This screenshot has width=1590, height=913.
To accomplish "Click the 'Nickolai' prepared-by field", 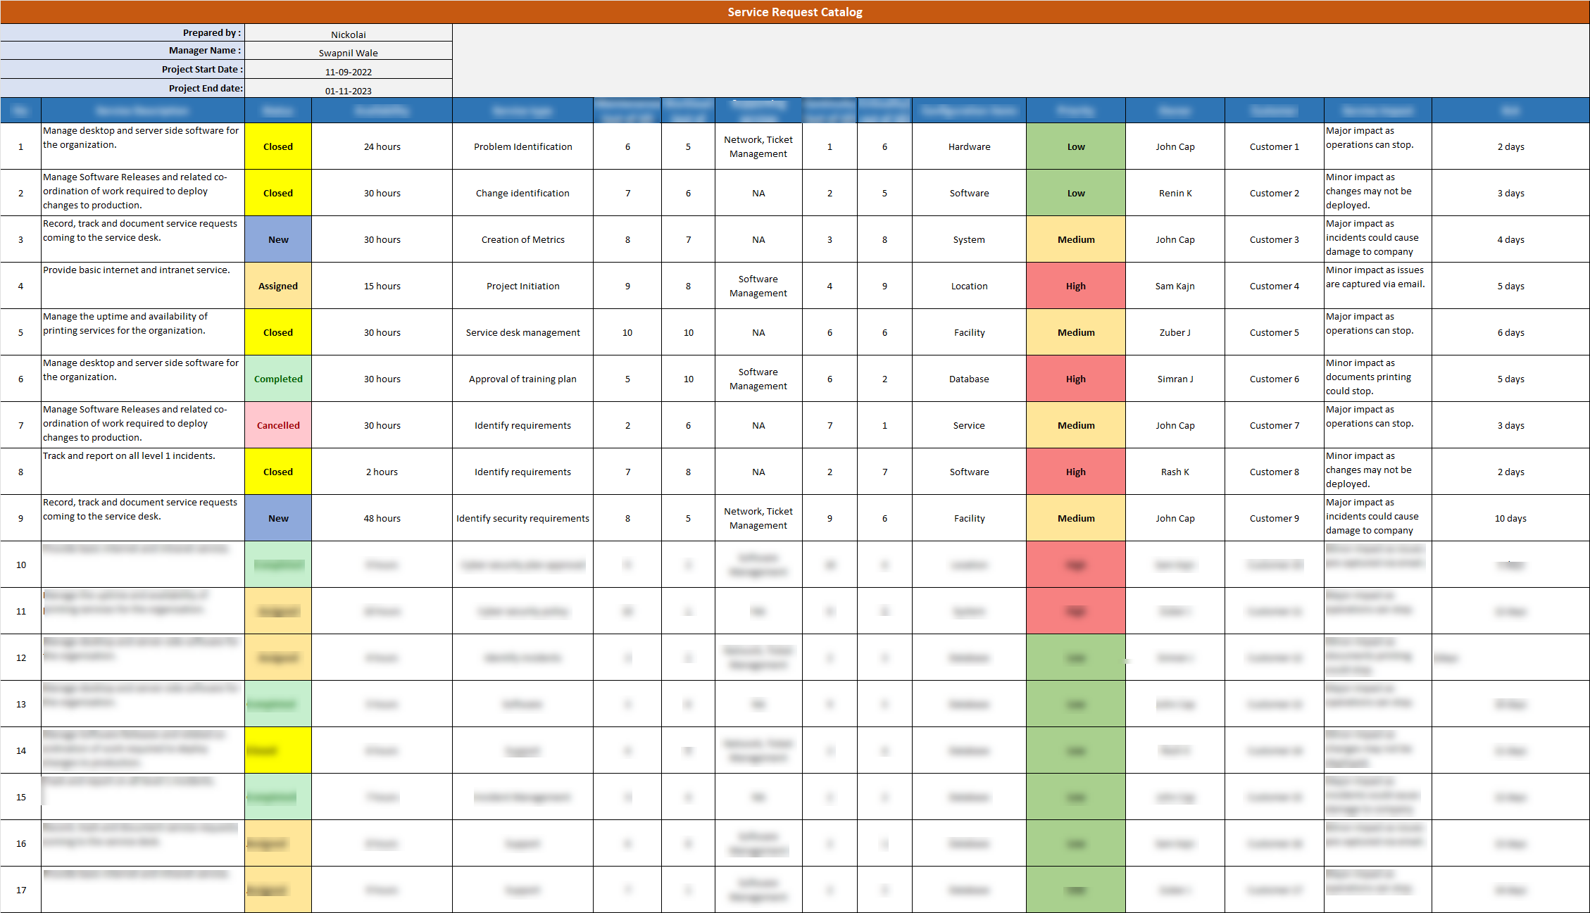I will pos(348,34).
